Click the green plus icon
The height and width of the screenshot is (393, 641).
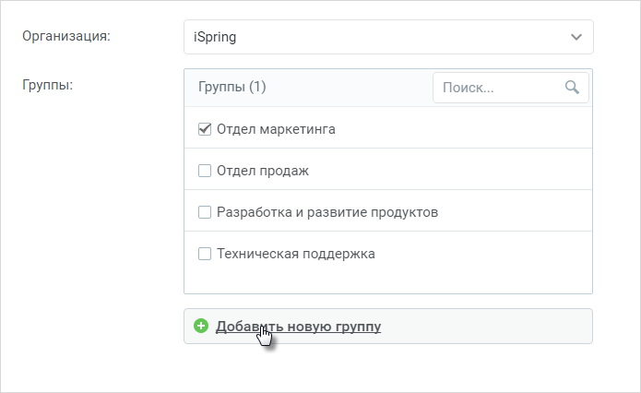pos(201,326)
